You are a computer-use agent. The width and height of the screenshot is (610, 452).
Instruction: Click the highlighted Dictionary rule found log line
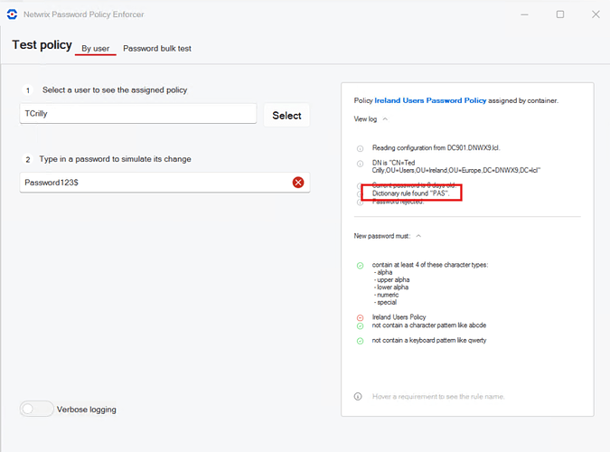410,193
